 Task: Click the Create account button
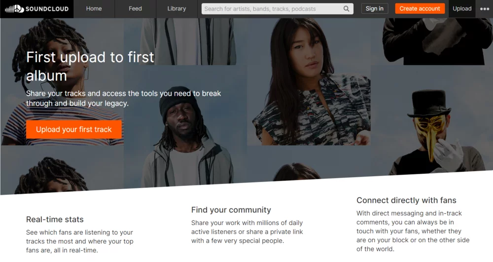click(x=420, y=8)
